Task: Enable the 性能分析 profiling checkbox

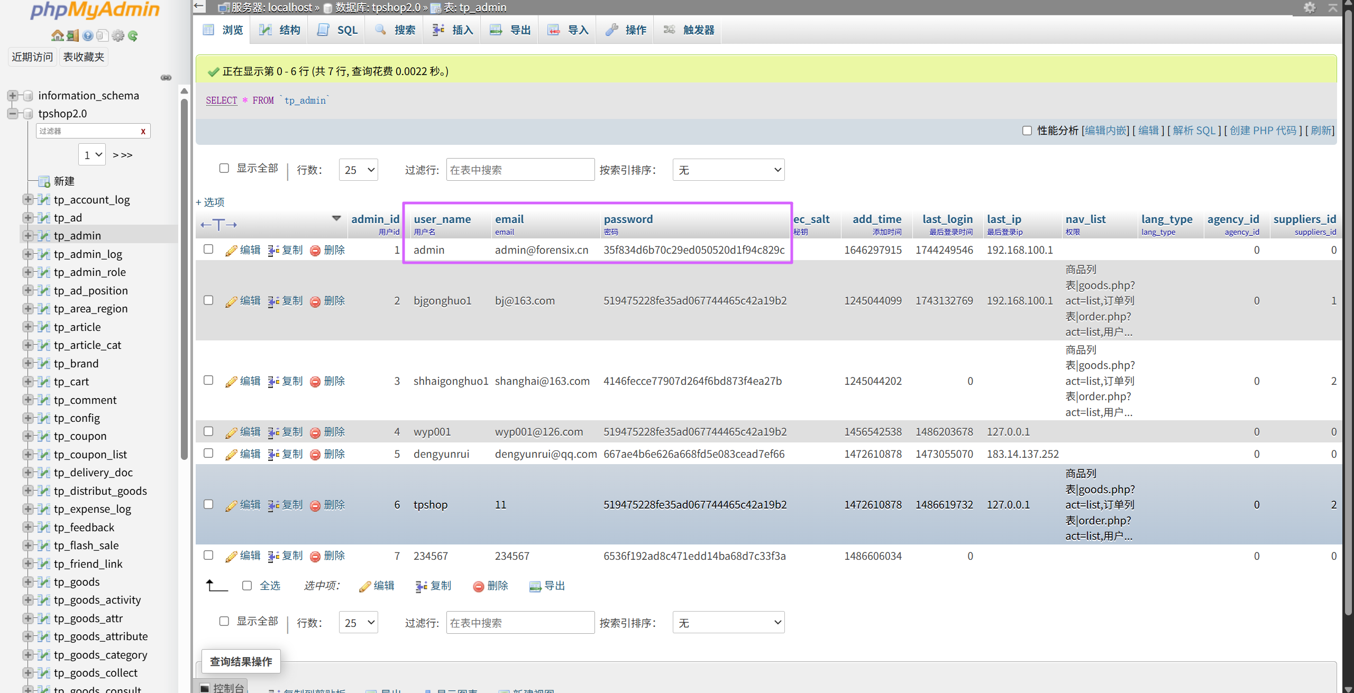Action: (1027, 131)
